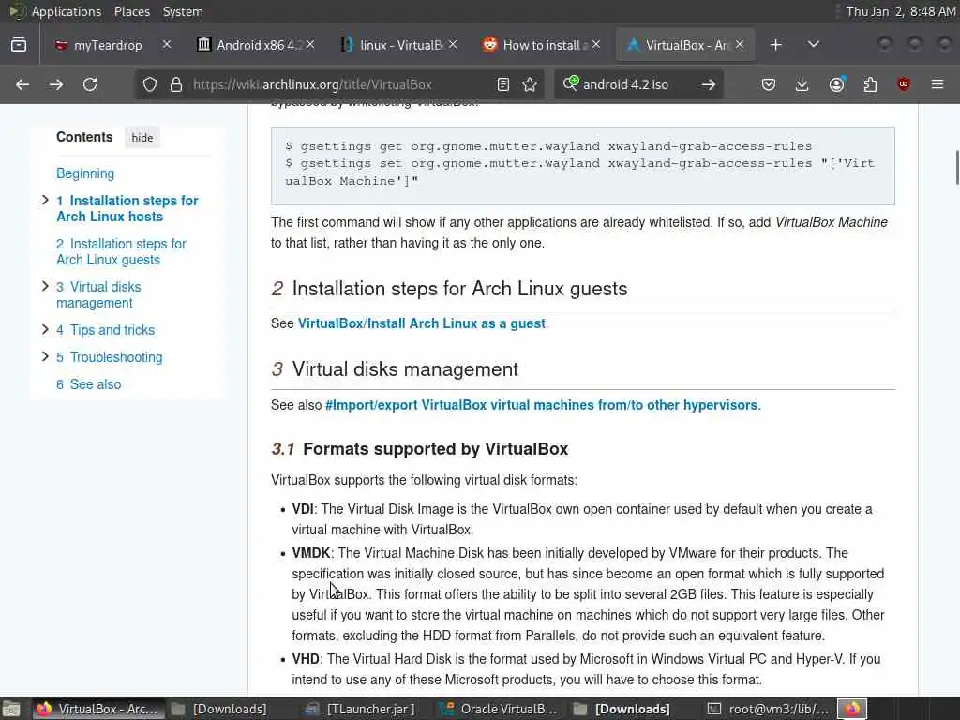Expand the Tips and tricks section
Viewport: 960px width, 720px height.
[45, 329]
